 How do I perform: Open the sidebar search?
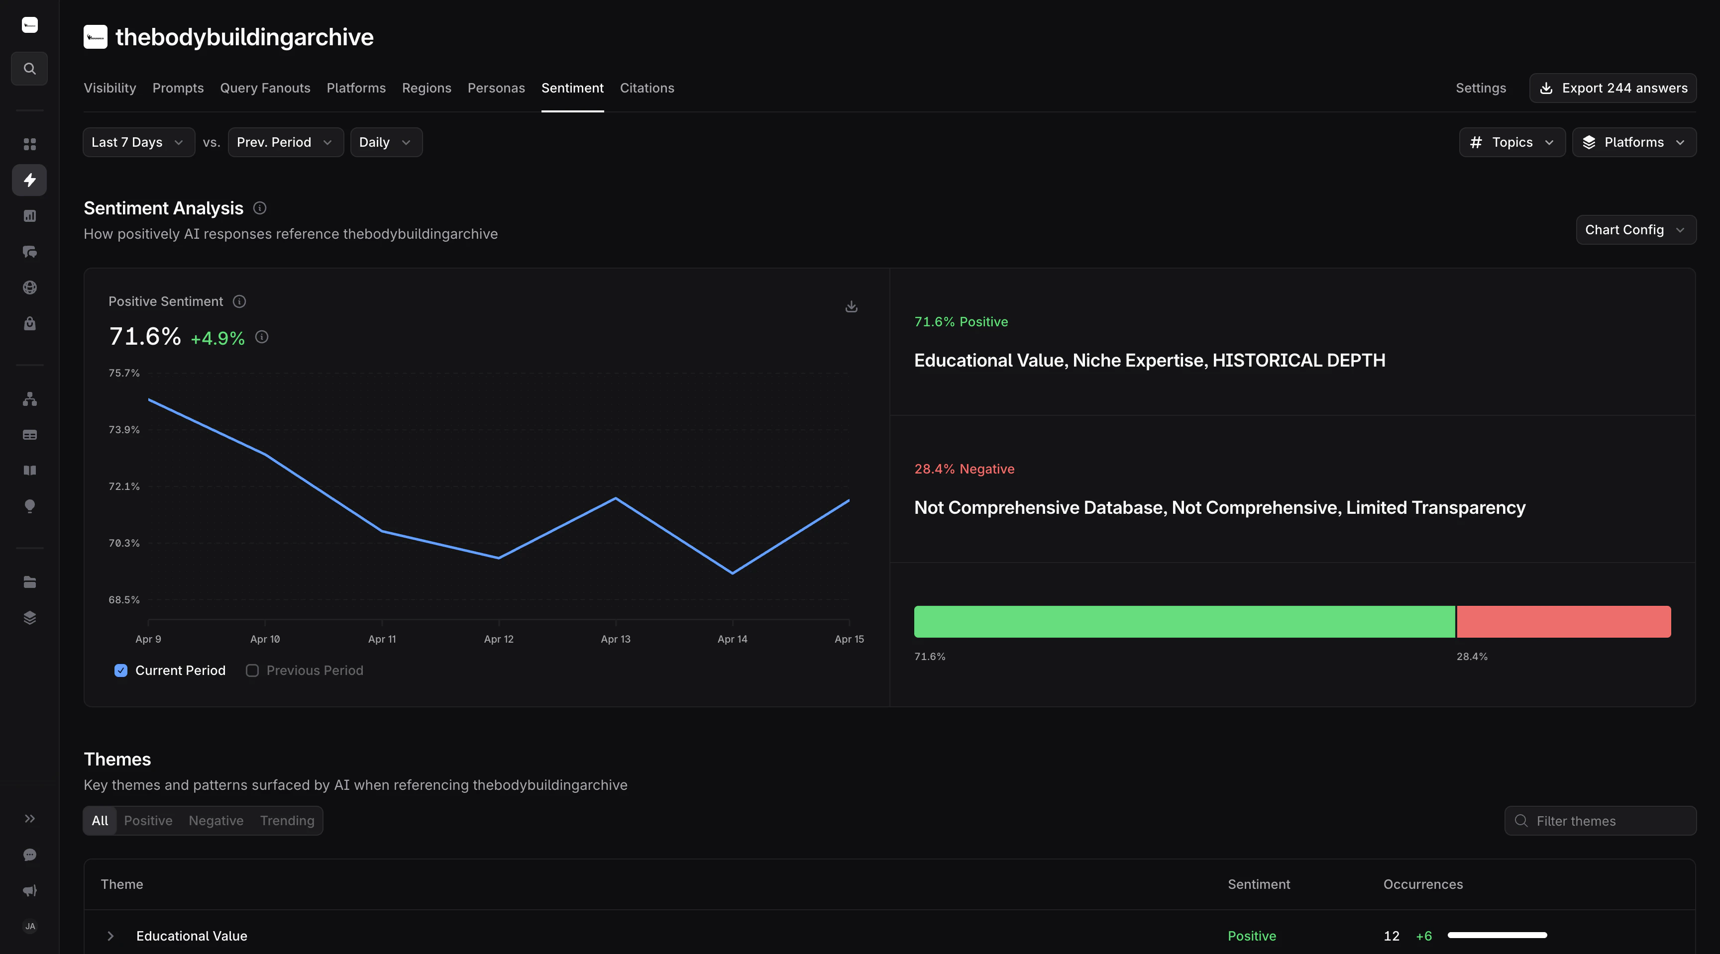click(x=29, y=69)
